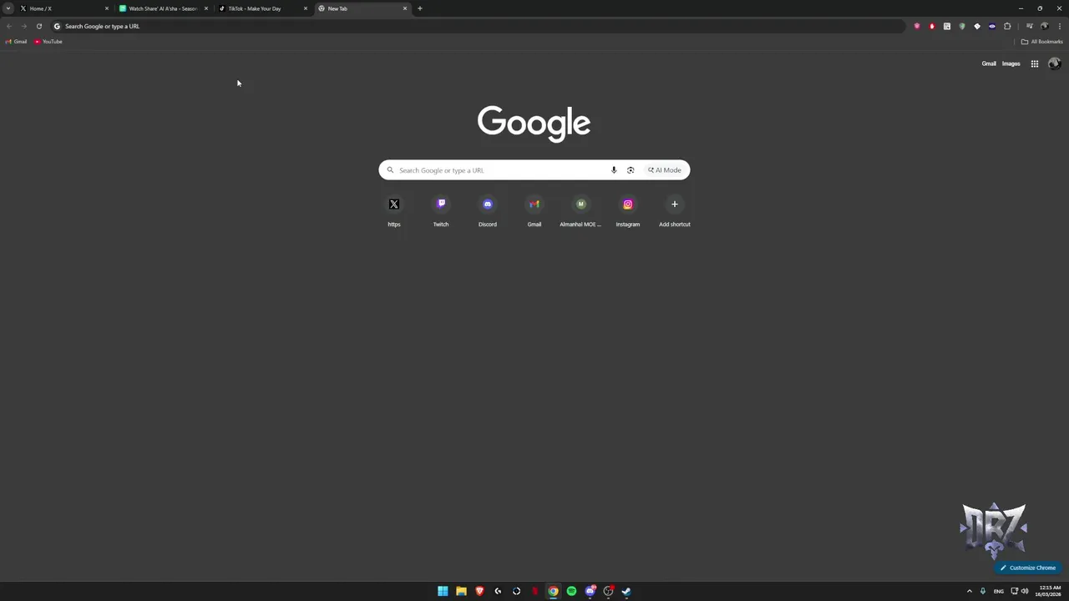Close the TikTok tab
The width and height of the screenshot is (1069, 601).
coord(306,8)
